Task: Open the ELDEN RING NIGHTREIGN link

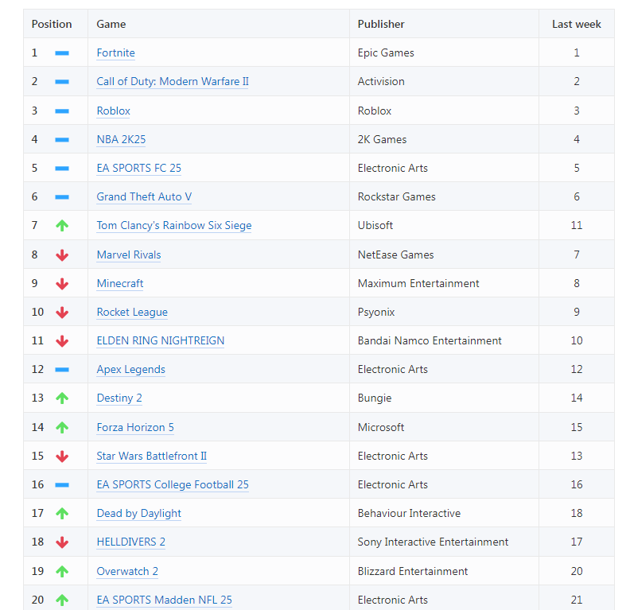Action: click(161, 340)
